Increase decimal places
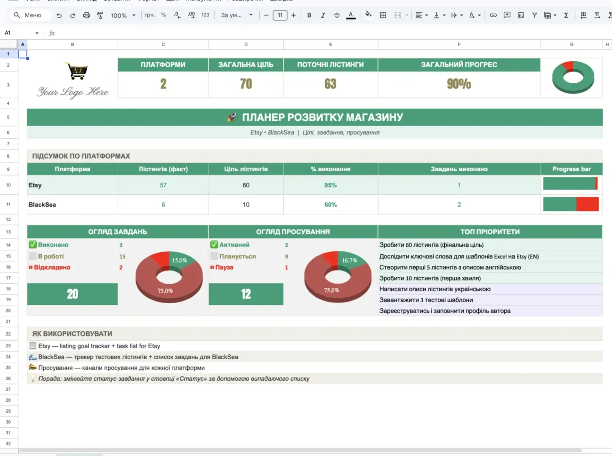Screen dimensions: 612x456 (191, 15)
